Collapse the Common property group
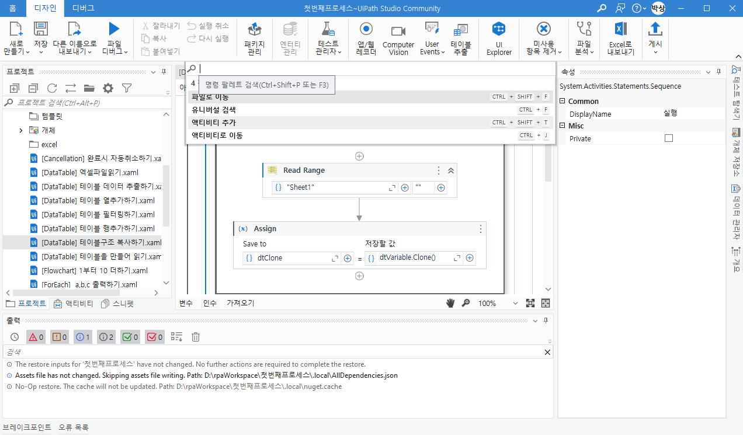This screenshot has width=743, height=435. [x=563, y=102]
